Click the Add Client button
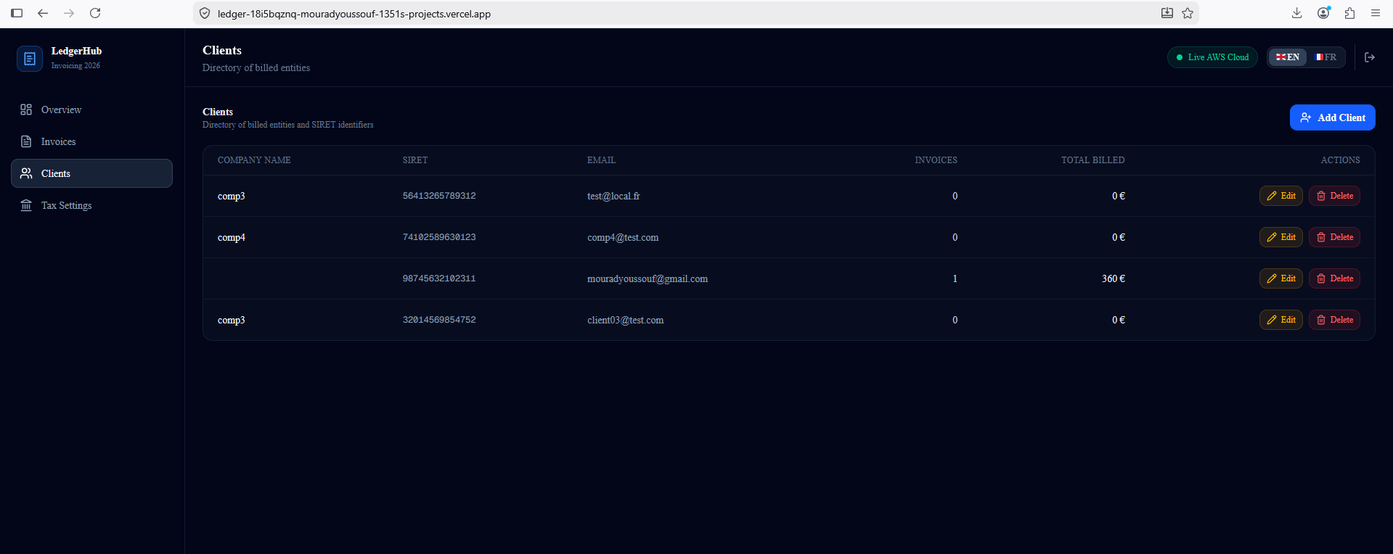This screenshot has height=554, width=1393. (1332, 117)
